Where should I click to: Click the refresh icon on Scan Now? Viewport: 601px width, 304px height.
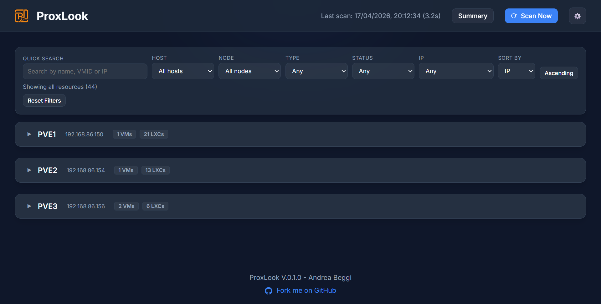514,16
